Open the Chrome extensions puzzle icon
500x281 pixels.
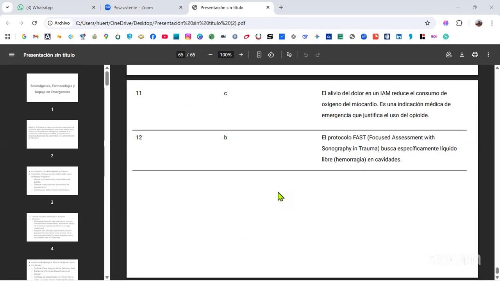point(459,23)
